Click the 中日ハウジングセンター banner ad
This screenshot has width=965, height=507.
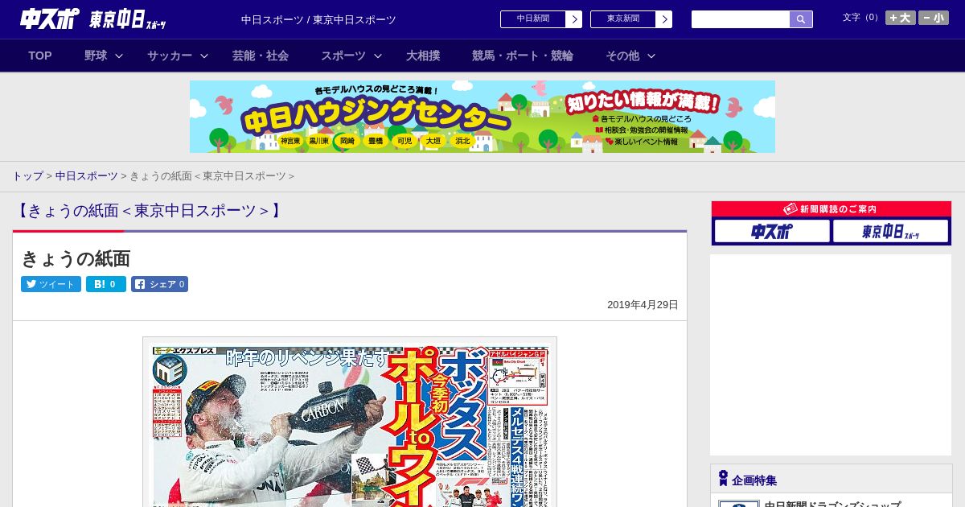[x=482, y=117]
